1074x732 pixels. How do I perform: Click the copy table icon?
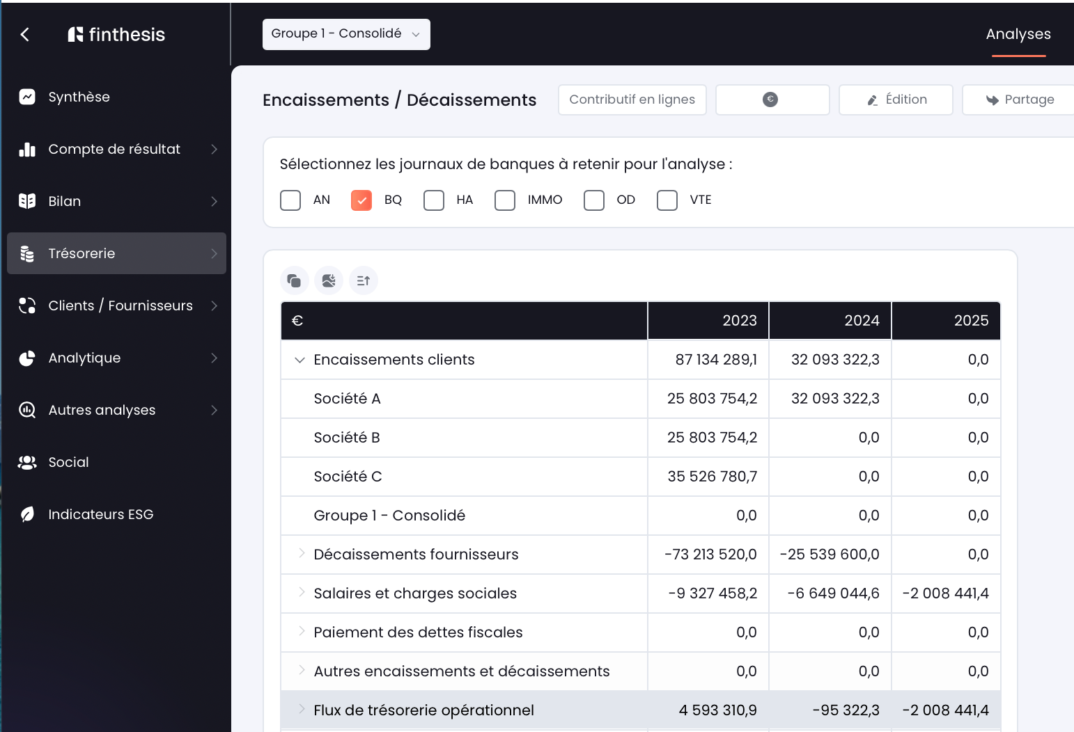click(x=294, y=280)
